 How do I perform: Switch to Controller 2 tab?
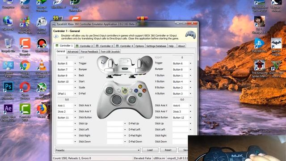point(84,46)
